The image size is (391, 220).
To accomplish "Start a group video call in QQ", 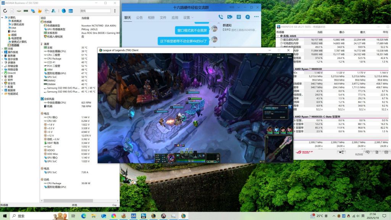I will (x=229, y=17).
